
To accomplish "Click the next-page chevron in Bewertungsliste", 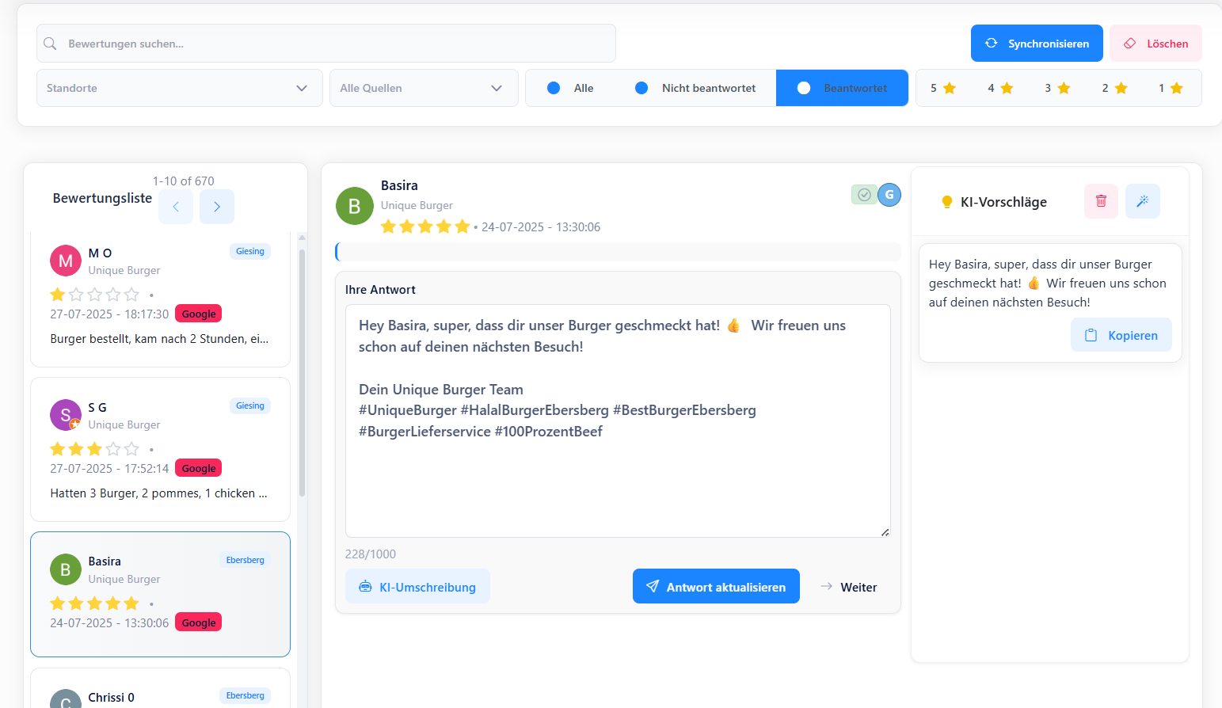I will point(216,206).
